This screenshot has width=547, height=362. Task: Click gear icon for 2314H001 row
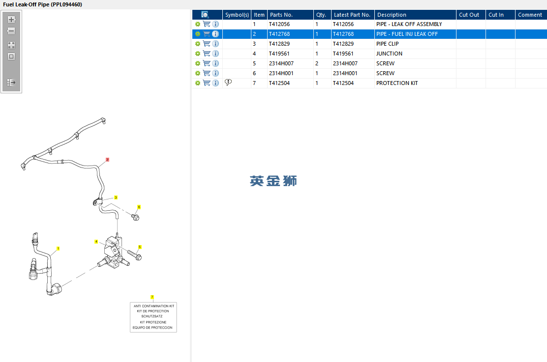click(x=197, y=73)
